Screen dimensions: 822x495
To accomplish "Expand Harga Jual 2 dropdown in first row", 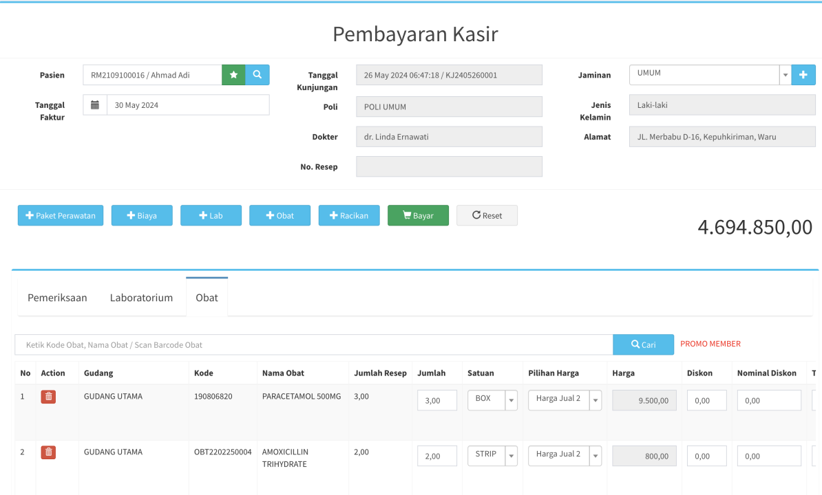I will (595, 400).
